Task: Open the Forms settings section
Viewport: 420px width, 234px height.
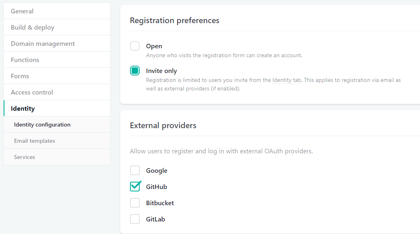Action: point(20,76)
